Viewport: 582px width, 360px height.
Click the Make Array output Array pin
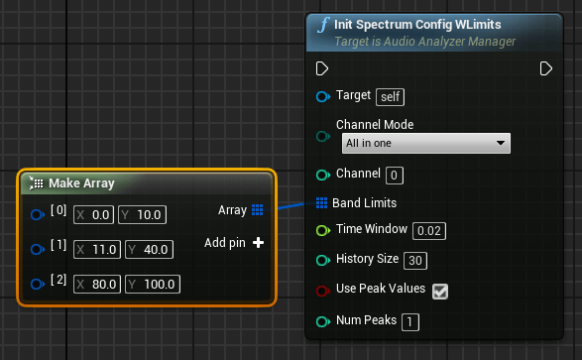[x=257, y=209]
